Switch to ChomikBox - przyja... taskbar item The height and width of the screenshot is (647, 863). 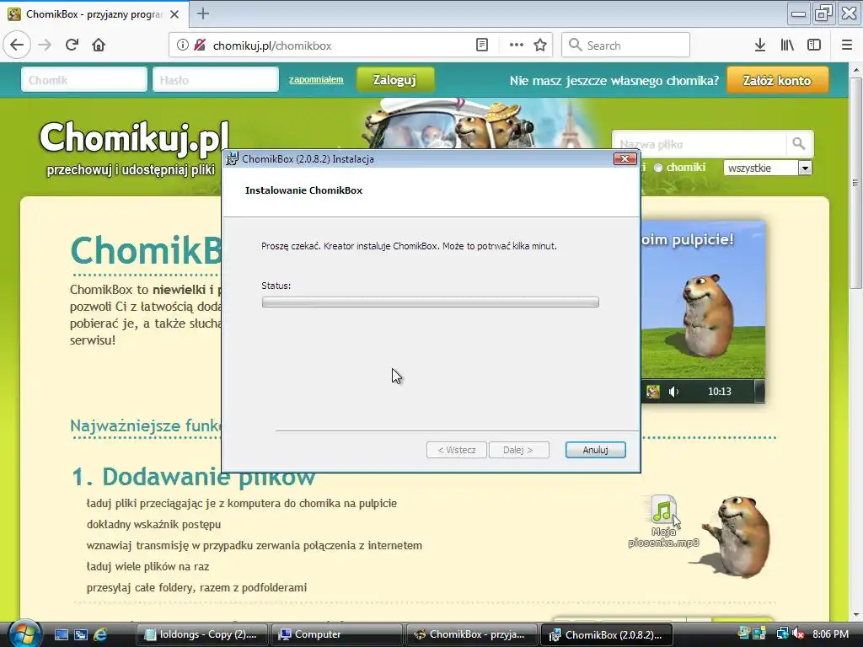(472, 634)
